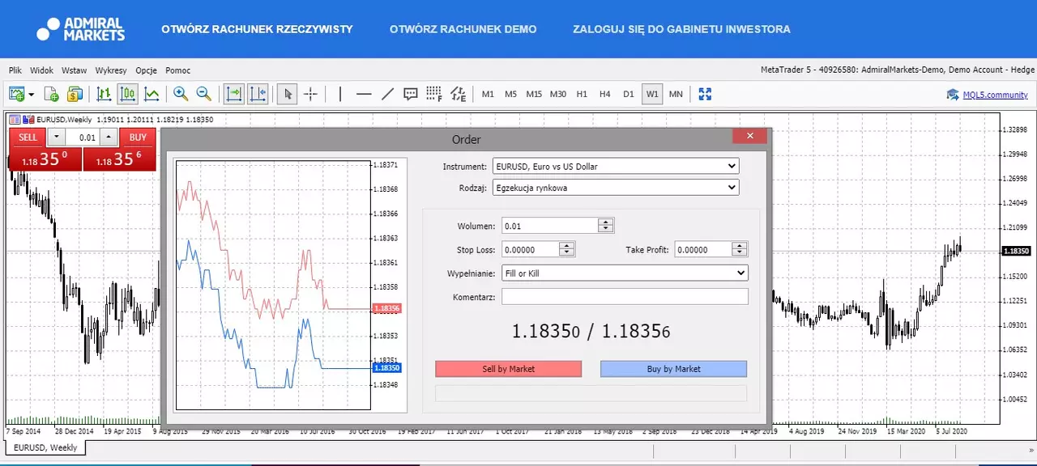Select the W1 weekly timeframe
Screen dimensions: 1037x466
pyautogui.click(x=652, y=94)
